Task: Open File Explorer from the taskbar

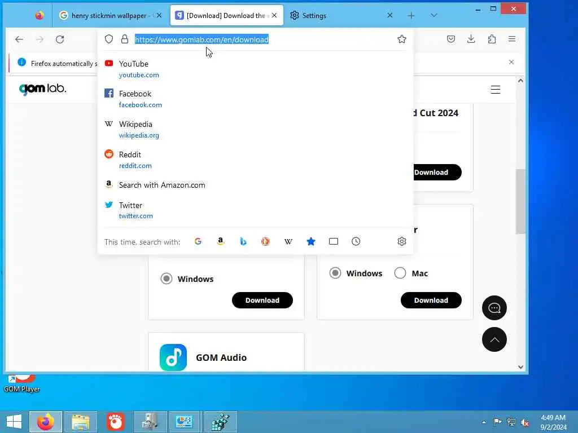Action: tap(81, 422)
